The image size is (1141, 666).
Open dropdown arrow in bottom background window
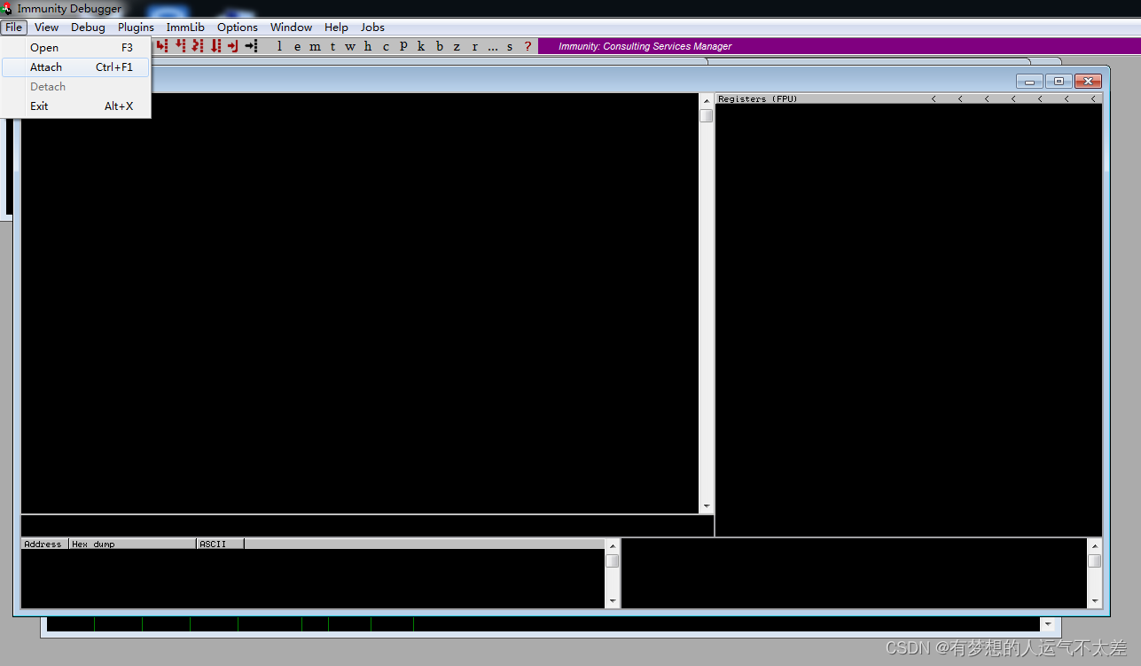click(x=1048, y=624)
